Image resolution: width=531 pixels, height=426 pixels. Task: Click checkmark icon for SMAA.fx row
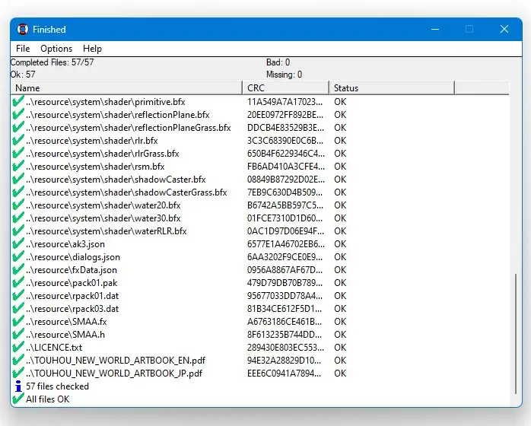pyautogui.click(x=18, y=321)
